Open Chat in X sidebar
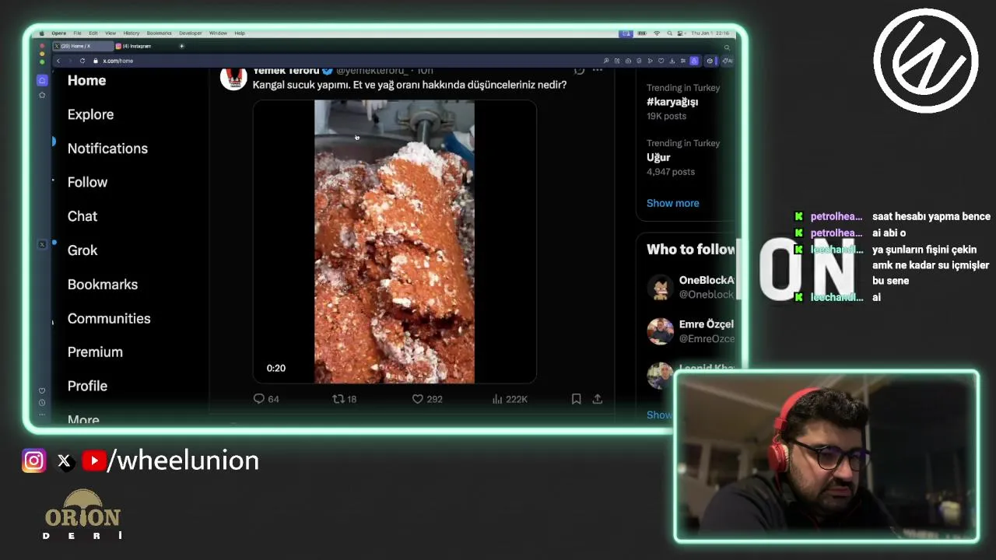This screenshot has height=560, width=996. [x=82, y=216]
